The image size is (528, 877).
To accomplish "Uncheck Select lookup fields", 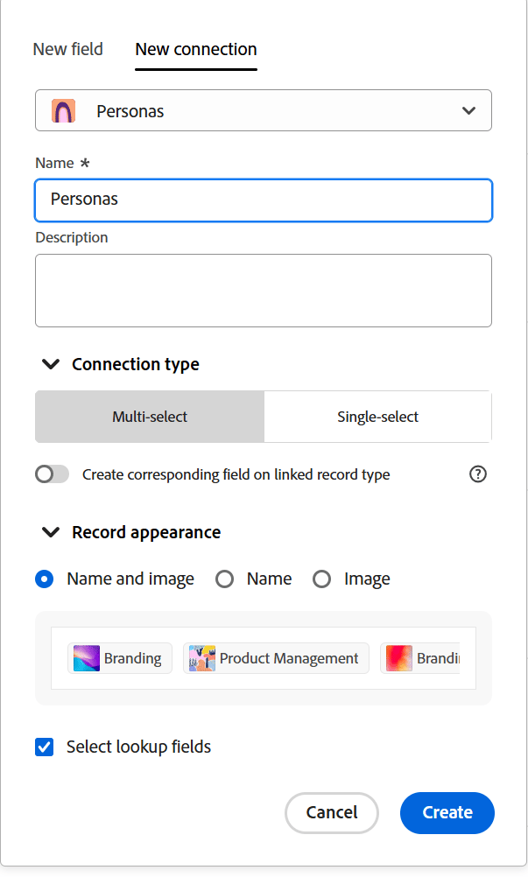I will pos(44,747).
